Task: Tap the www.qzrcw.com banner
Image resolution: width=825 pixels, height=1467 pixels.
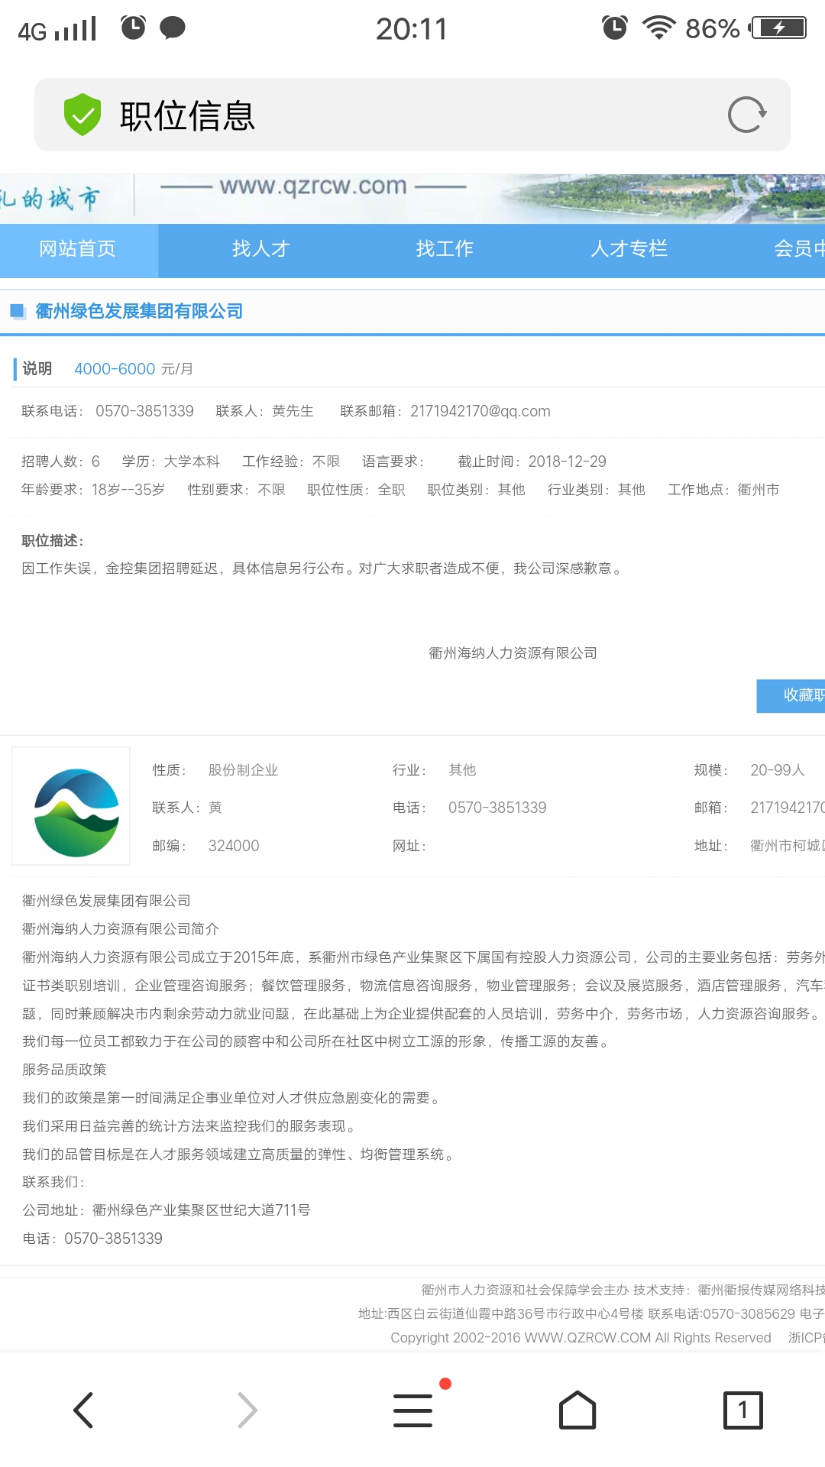Action: (313, 186)
